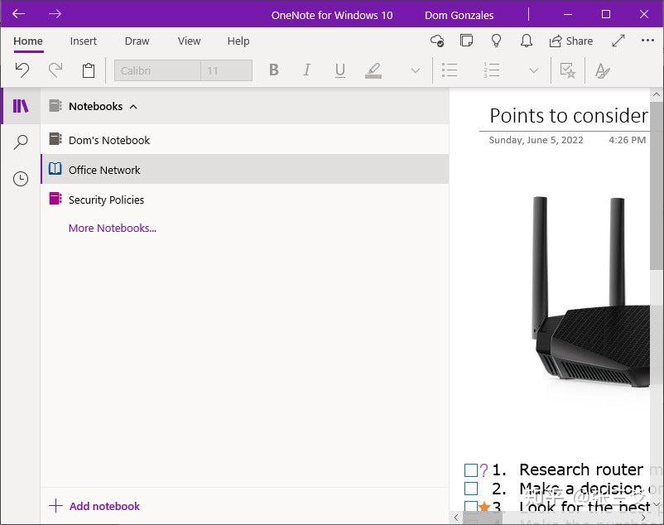This screenshot has width=664, height=525.
Task: Select the Search icon in sidebar
Action: pyautogui.click(x=20, y=142)
